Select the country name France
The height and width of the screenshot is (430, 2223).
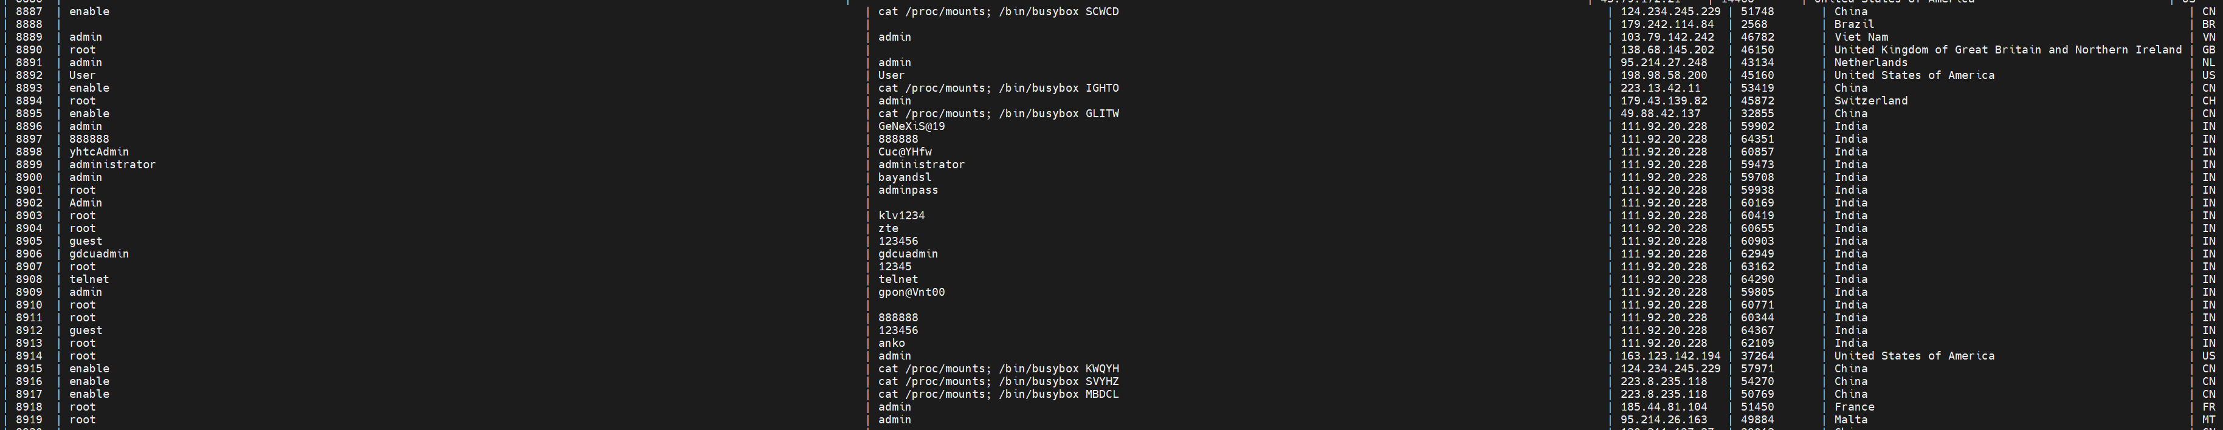1855,407
